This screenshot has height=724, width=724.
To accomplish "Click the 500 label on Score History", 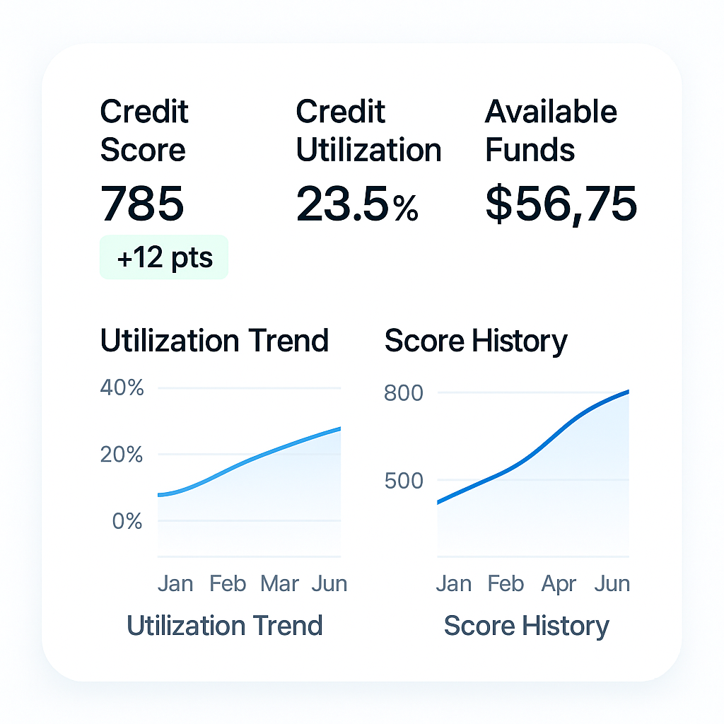I will point(403,481).
